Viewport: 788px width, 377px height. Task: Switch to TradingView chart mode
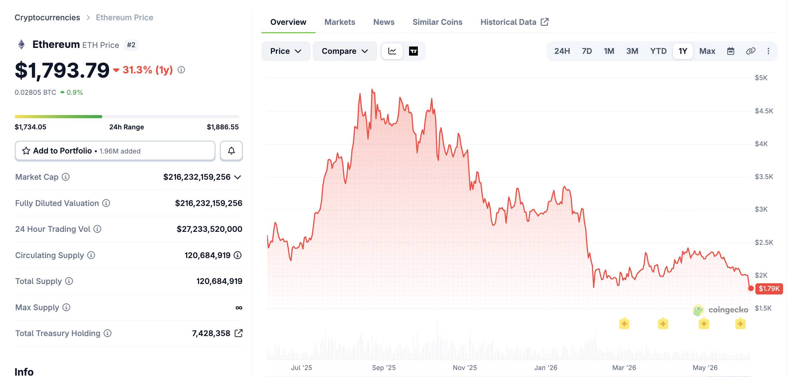point(413,51)
